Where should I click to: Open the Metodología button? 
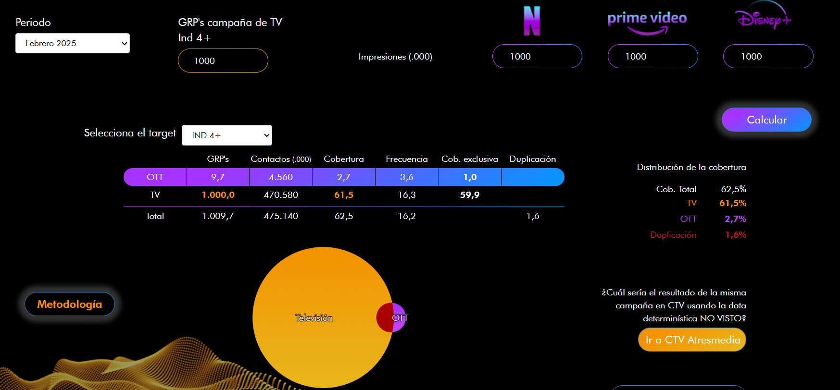[70, 304]
